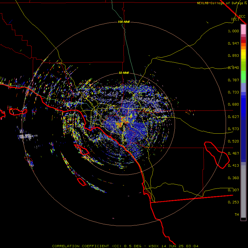Click the 50 NMI range ring label
This screenshot has width=248, height=248.
pos(124,73)
